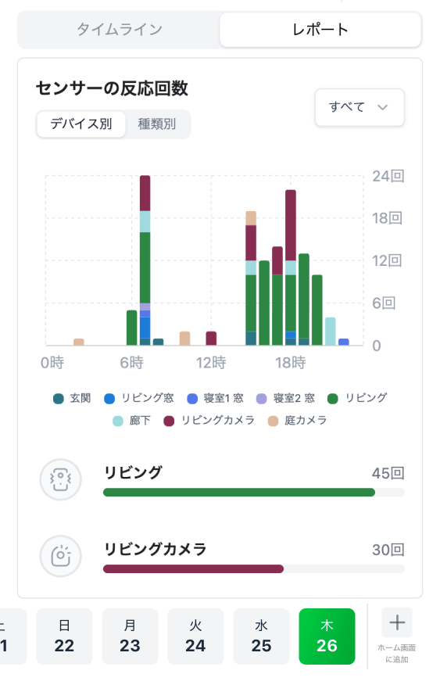The width and height of the screenshot is (440, 692).
Task: Click the リビング 45回 progress bar
Action: (254, 493)
